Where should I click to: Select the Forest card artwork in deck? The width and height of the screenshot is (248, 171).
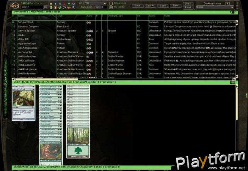[x=78, y=136]
